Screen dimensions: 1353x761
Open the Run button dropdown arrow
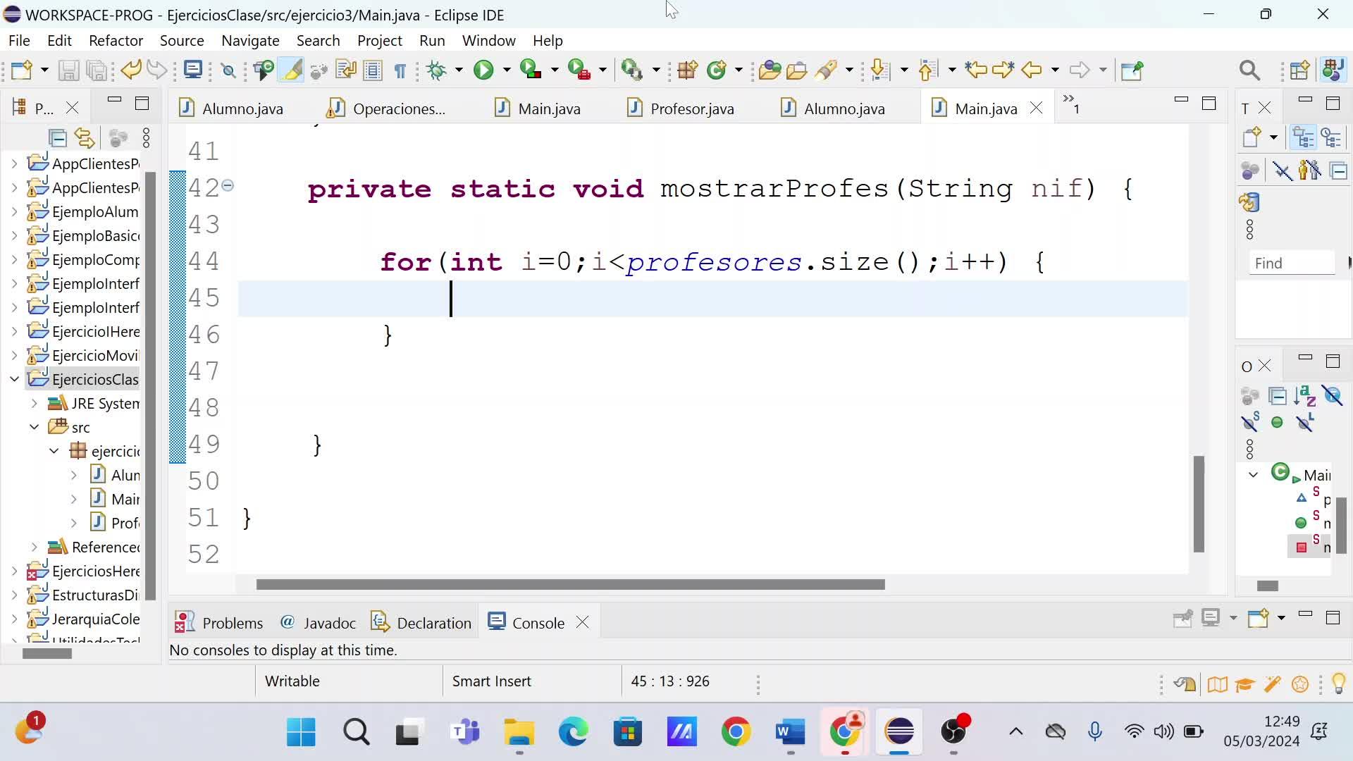coord(506,70)
